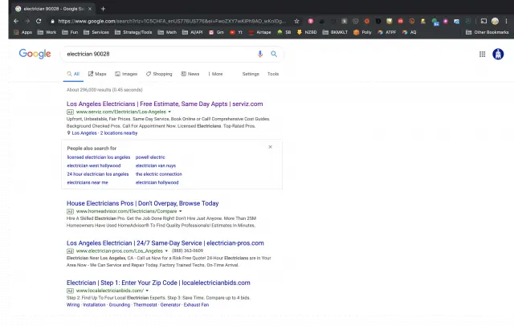Start voice search with microphone icon
This screenshot has height=326, width=514.
[x=260, y=54]
